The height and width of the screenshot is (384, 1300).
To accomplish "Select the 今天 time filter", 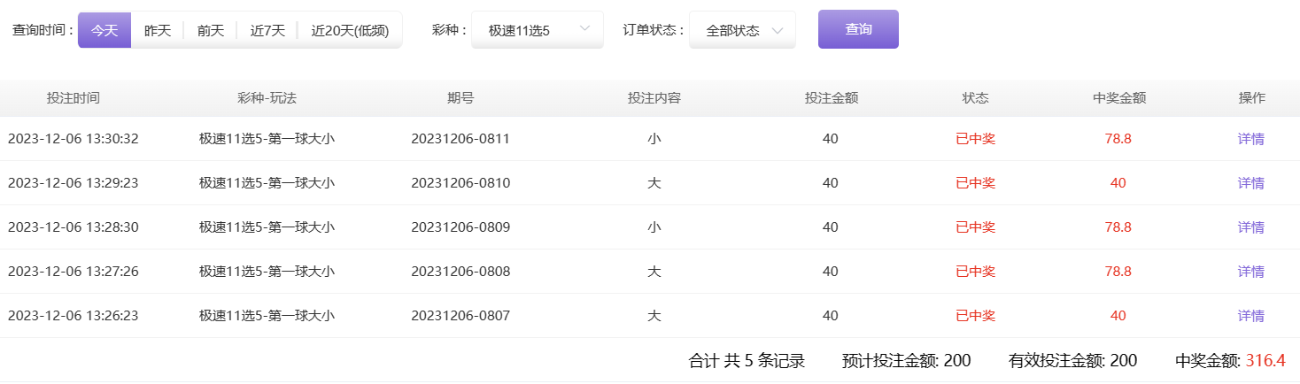I will [x=104, y=30].
